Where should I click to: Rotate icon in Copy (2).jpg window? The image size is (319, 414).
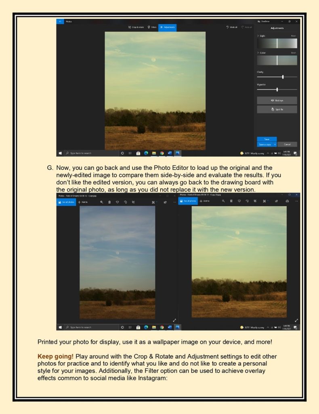point(247,201)
